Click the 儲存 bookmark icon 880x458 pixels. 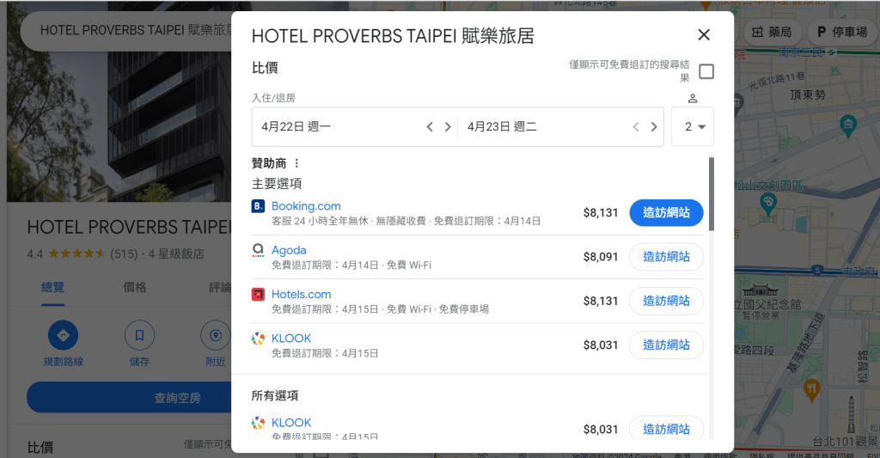(139, 334)
